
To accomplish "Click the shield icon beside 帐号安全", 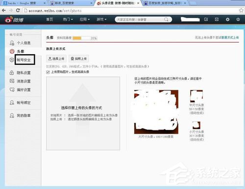I will (12, 60).
